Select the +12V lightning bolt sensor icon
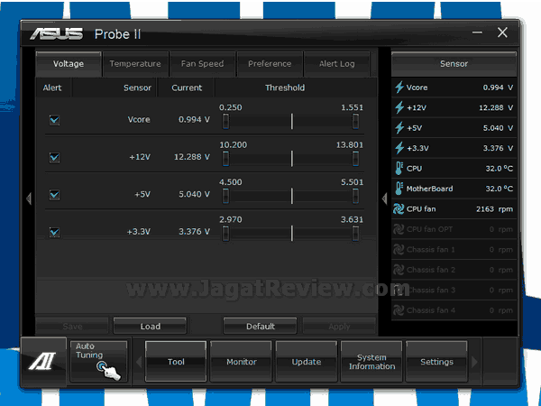 (x=399, y=107)
